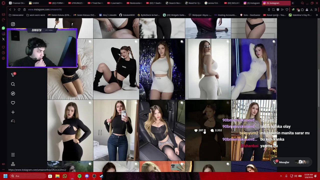Open the post with blue sparkly background
320x180 pixels.
point(162,69)
